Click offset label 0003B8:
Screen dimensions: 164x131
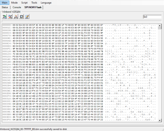pos(7,115)
